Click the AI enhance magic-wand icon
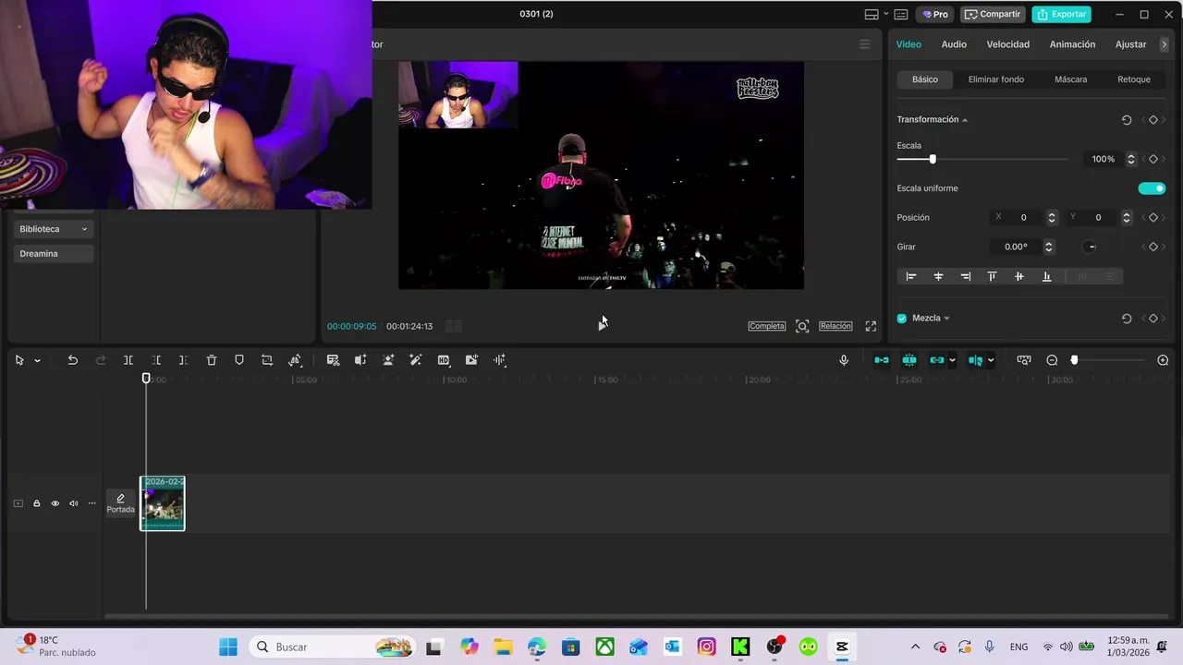Screen dimensions: 1183x665 416,360
